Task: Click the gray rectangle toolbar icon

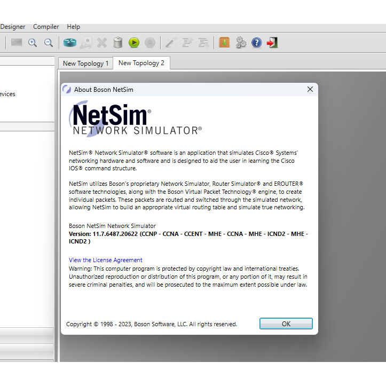Action: (17, 42)
